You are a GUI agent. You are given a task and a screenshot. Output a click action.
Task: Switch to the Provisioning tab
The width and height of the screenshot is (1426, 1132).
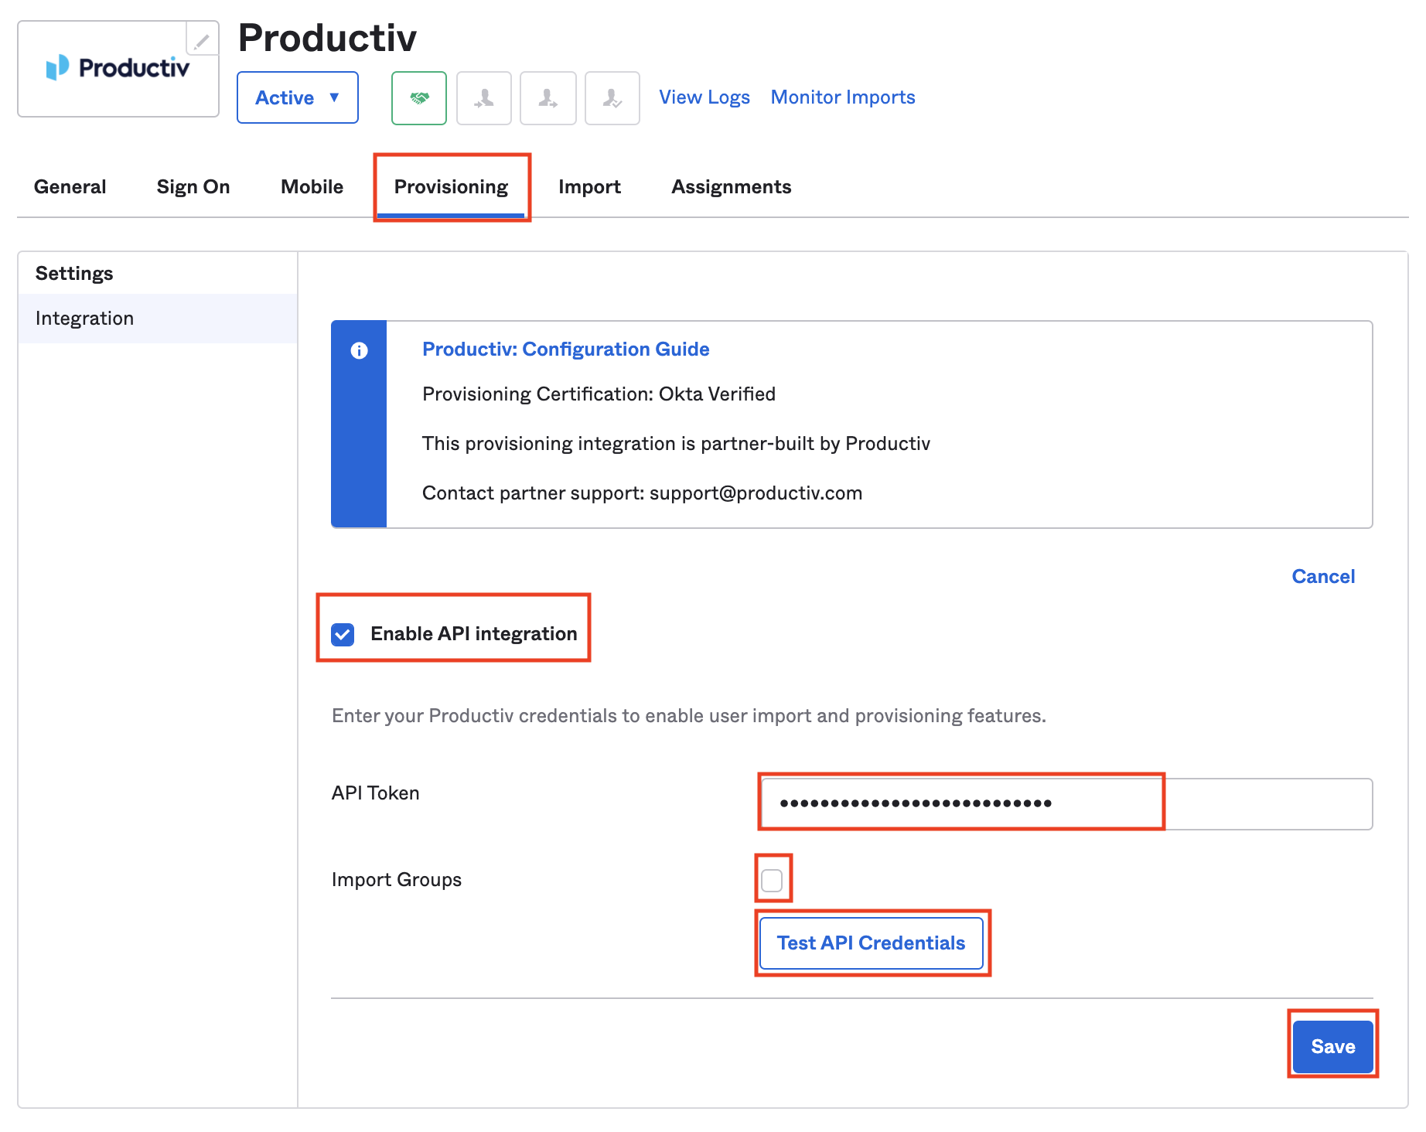click(x=451, y=187)
